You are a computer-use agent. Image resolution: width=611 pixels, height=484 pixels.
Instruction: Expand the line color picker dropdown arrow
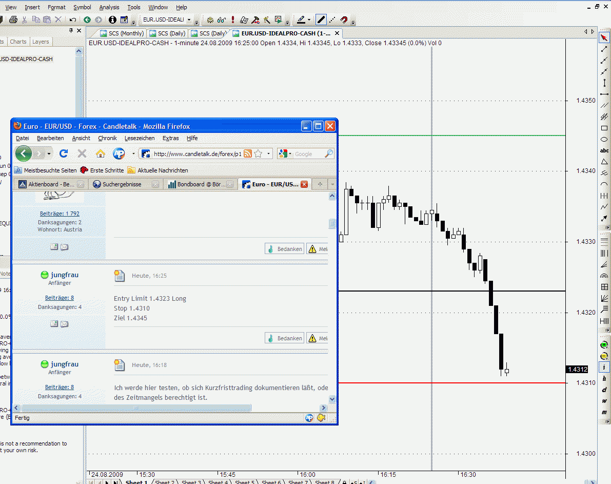tap(309, 20)
